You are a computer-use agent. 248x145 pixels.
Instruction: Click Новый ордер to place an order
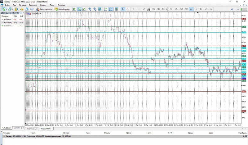62,9
